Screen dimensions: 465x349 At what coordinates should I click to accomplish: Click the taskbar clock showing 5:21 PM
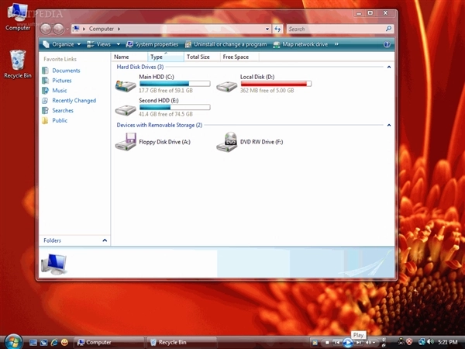pyautogui.click(x=448, y=342)
